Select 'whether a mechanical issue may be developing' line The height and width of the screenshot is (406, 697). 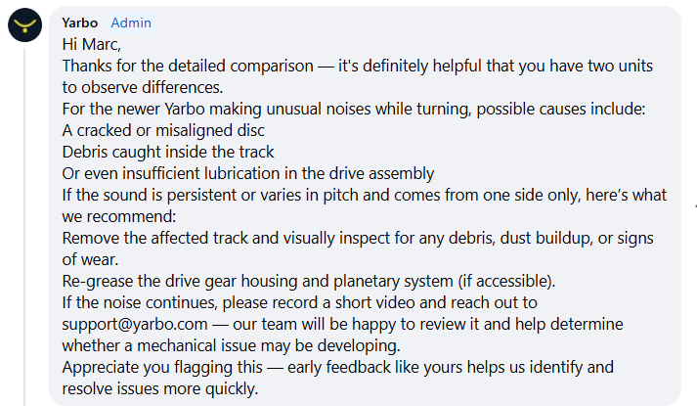coord(231,346)
